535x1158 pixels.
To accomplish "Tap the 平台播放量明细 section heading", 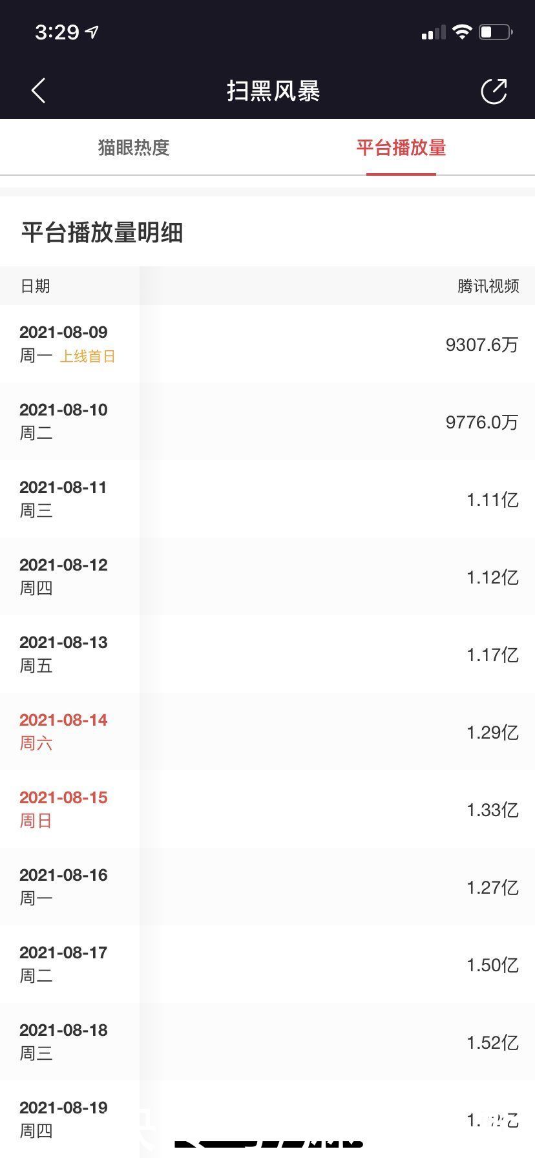I will [x=102, y=233].
